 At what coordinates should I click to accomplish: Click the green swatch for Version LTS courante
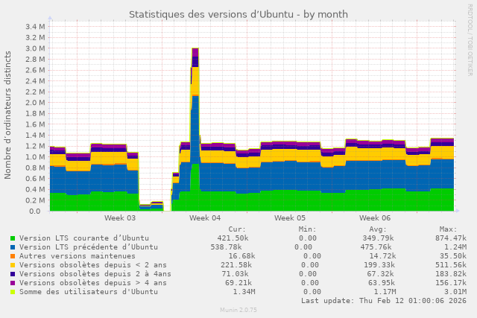13,238
